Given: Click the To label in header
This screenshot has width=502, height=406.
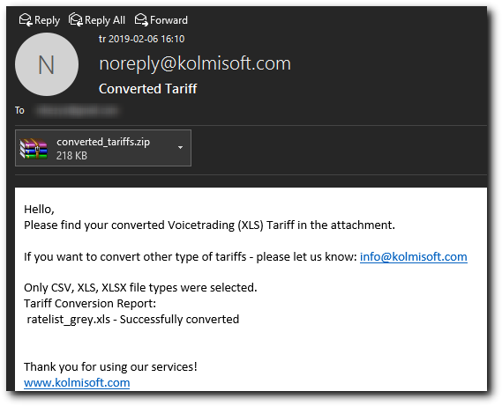Looking at the screenshot, I should tap(19, 110).
